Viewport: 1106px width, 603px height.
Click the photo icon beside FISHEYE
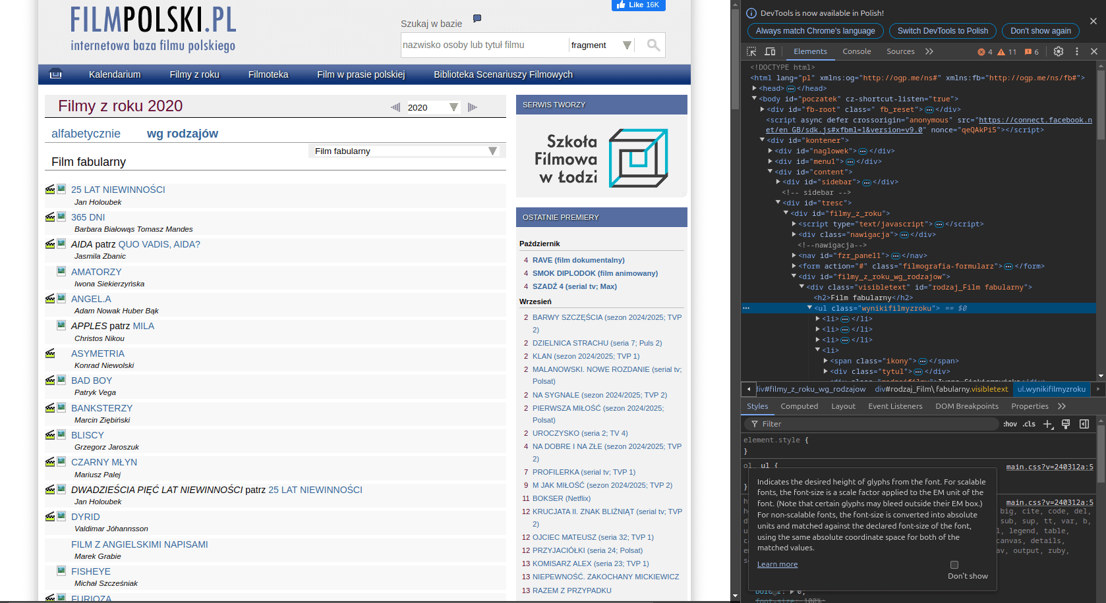61,570
